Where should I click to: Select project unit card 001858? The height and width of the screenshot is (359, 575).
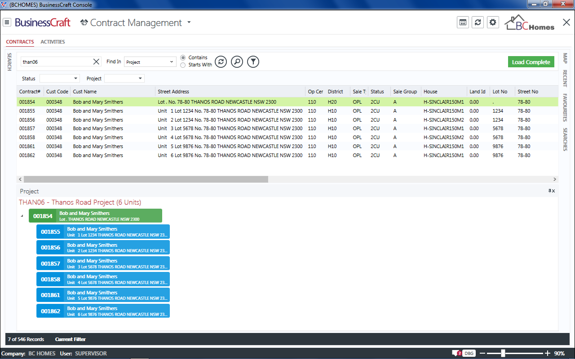[x=103, y=279]
